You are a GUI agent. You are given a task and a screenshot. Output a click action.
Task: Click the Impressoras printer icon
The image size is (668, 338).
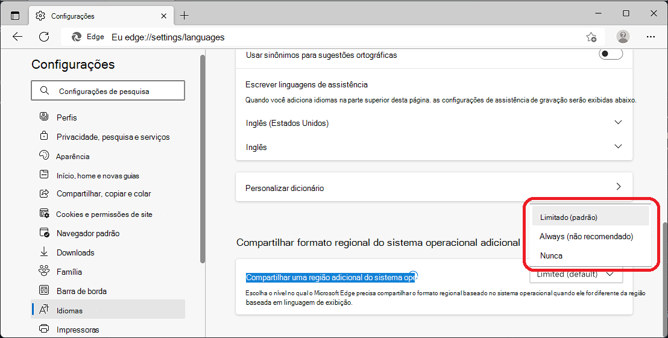[x=44, y=328]
